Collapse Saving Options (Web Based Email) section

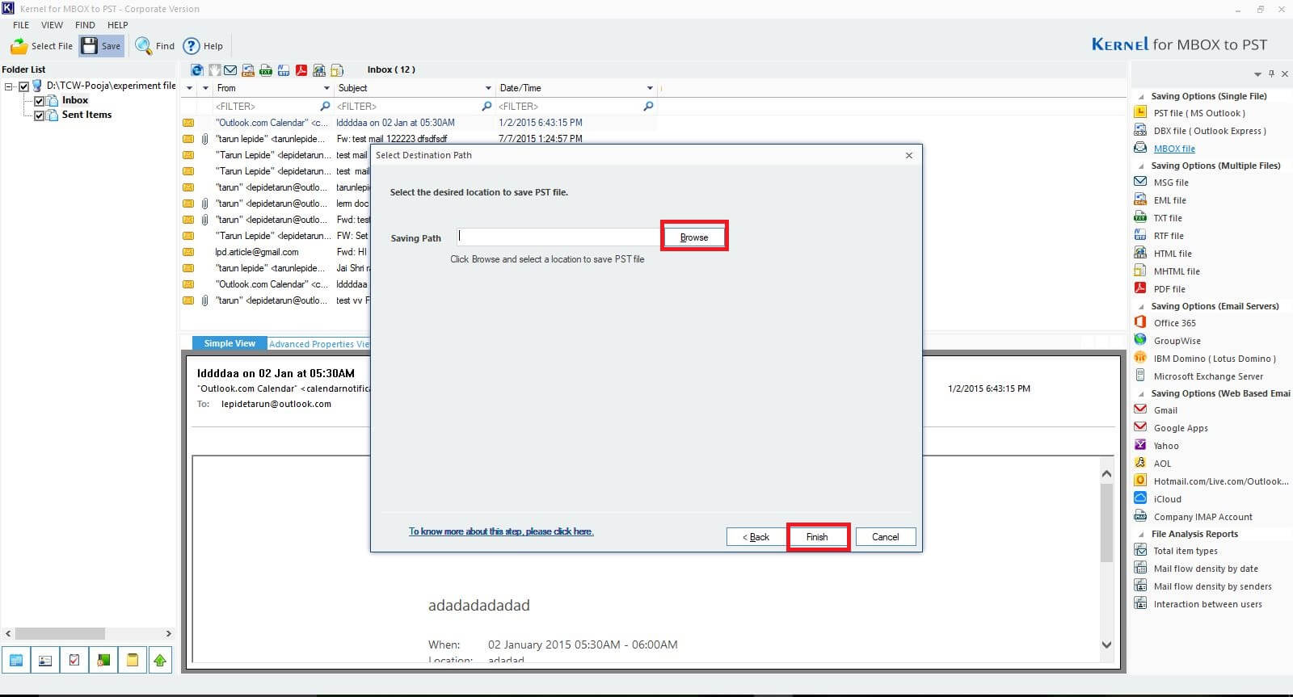coord(1141,393)
